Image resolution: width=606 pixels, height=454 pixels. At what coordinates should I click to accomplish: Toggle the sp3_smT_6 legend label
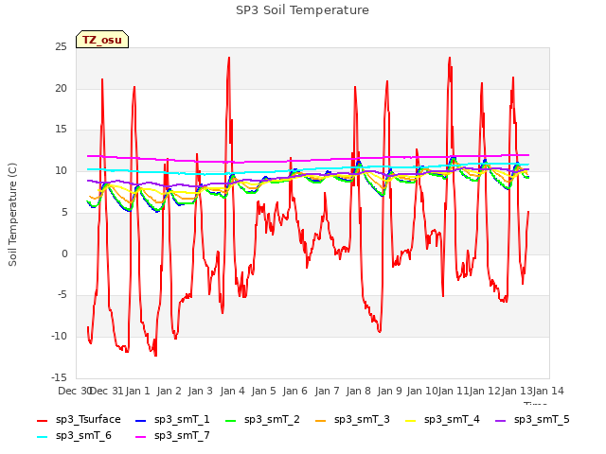click(83, 436)
